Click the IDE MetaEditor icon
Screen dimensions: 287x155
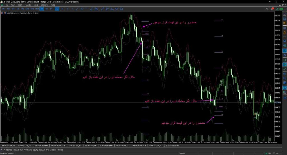(x=284, y=28)
